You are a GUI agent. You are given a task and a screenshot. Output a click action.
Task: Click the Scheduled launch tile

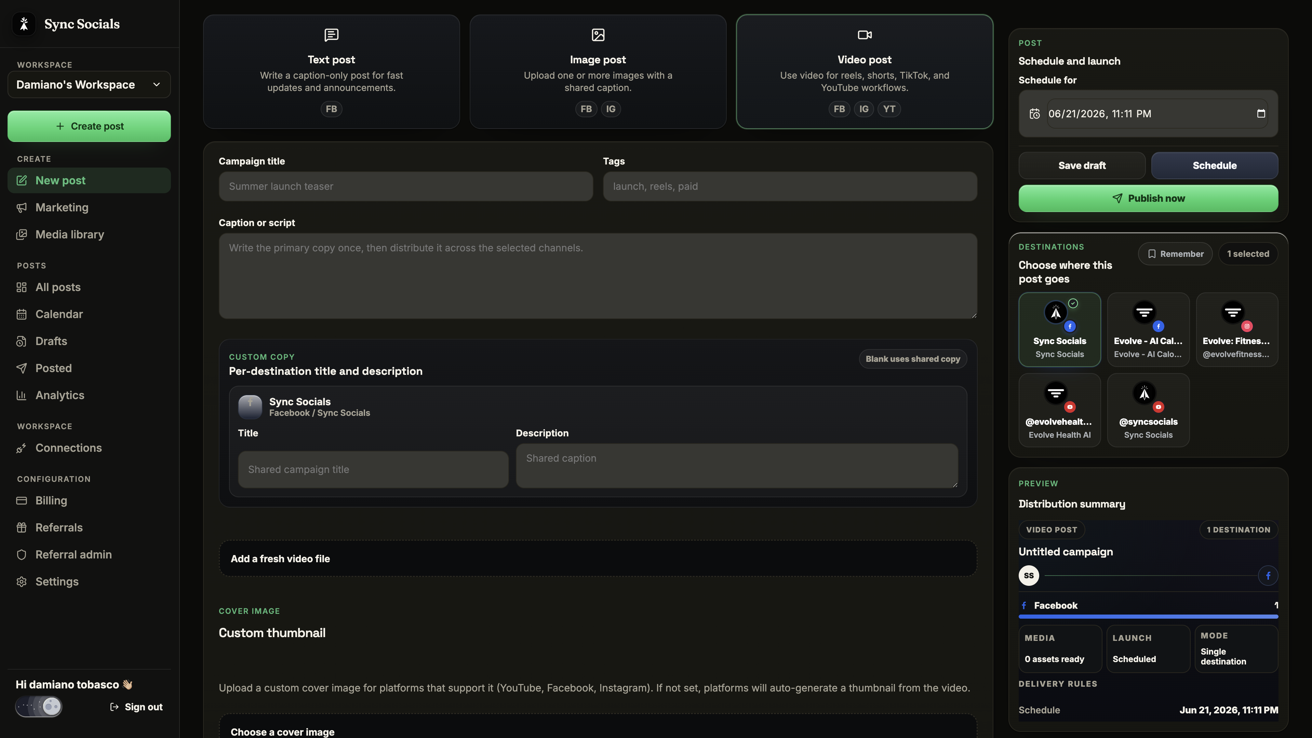[1148, 649]
